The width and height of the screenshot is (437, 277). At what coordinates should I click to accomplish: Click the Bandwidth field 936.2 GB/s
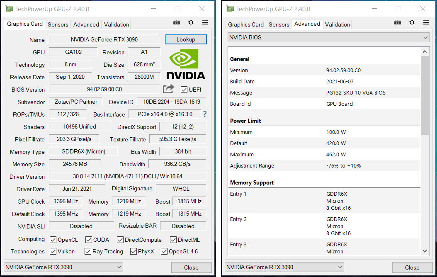(x=177, y=164)
